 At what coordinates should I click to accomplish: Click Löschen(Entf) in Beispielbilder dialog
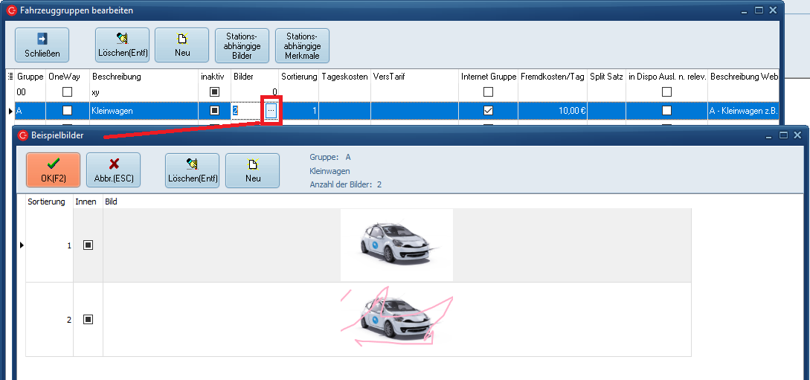(192, 170)
